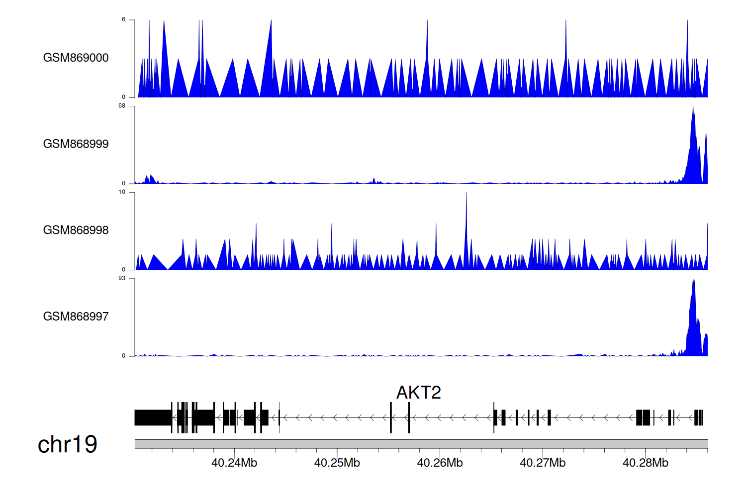This screenshot has height=487, width=746.
Task: Click the 40.25Mb position label
Action: [x=337, y=463]
